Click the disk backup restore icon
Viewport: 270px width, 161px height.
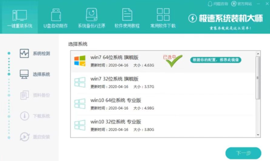(92, 15)
